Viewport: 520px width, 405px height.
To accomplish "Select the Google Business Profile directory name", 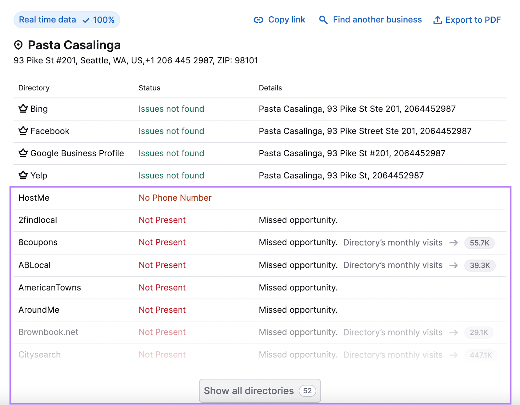I will tap(77, 153).
